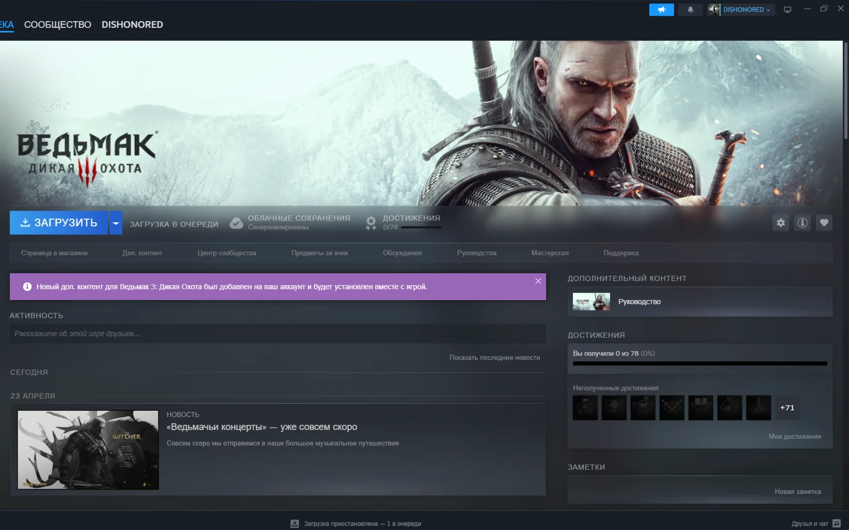Open cloud saves status icon
Image resolution: width=849 pixels, height=530 pixels.
coord(236,223)
